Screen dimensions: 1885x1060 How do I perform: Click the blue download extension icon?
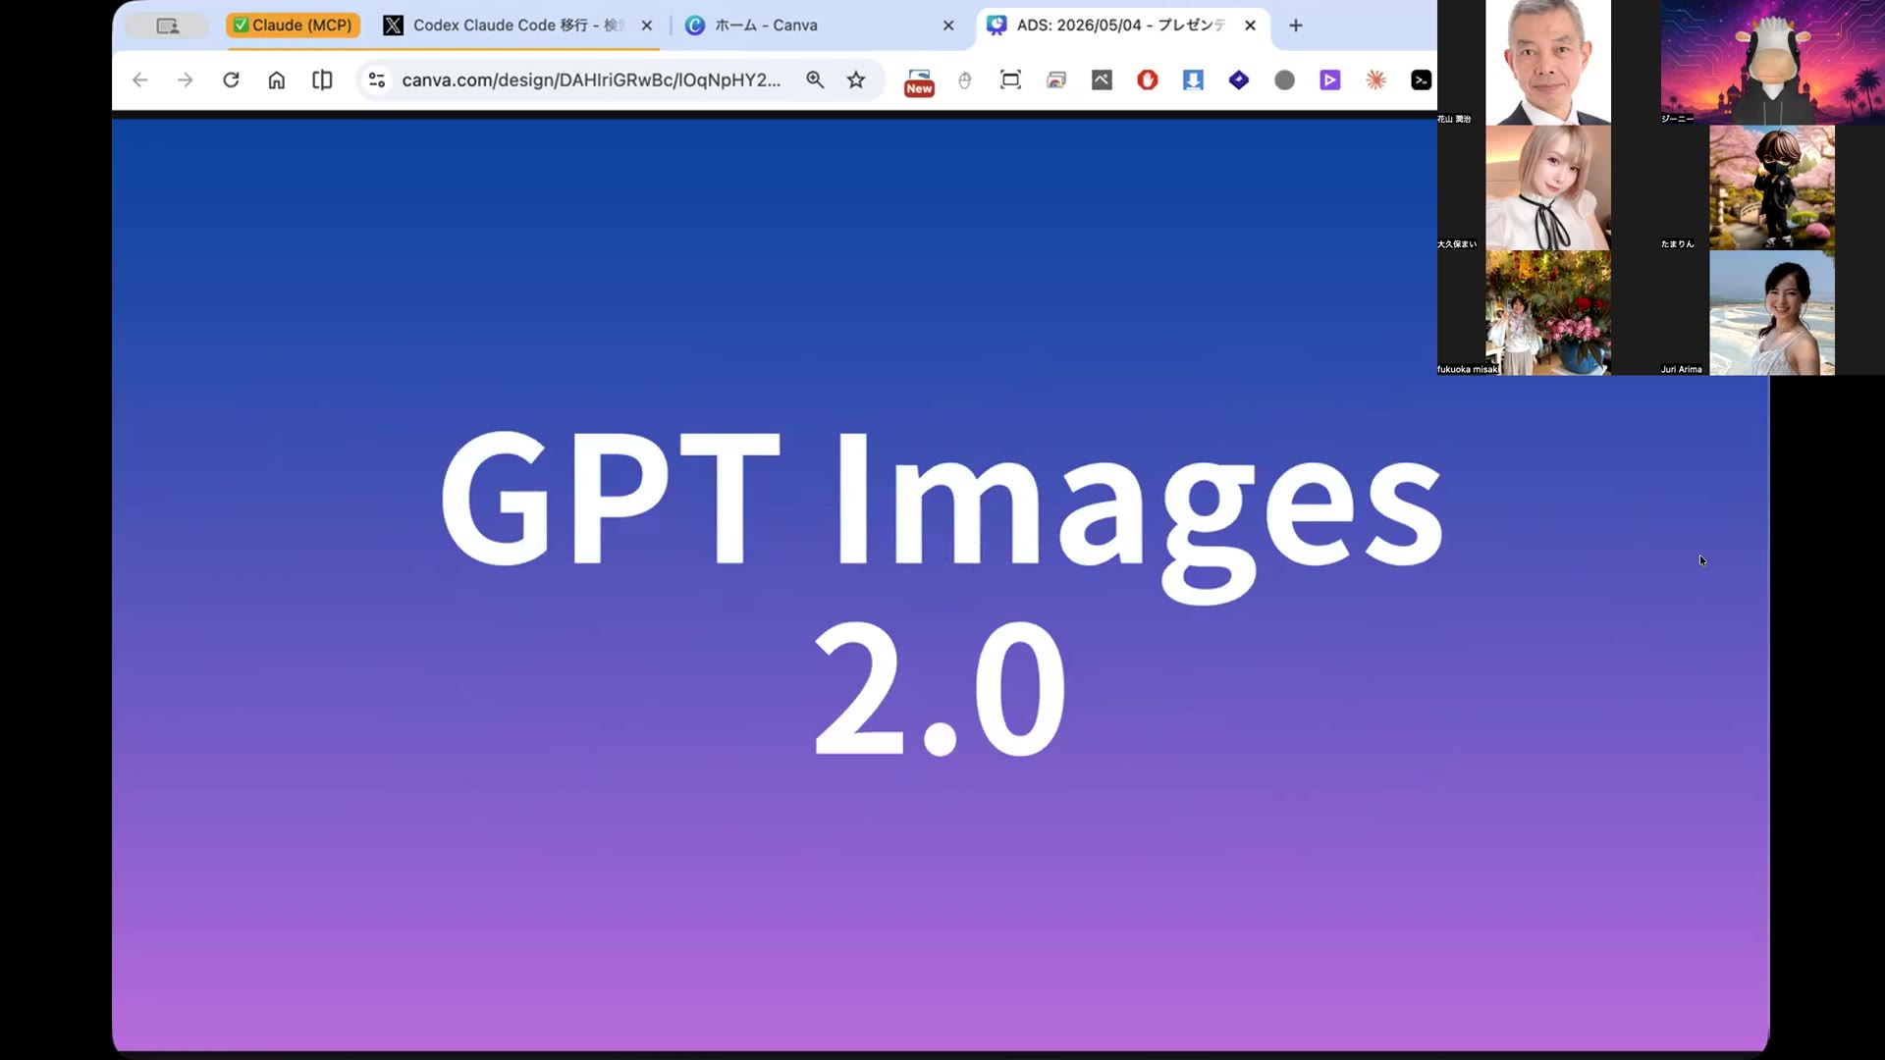(x=1193, y=80)
